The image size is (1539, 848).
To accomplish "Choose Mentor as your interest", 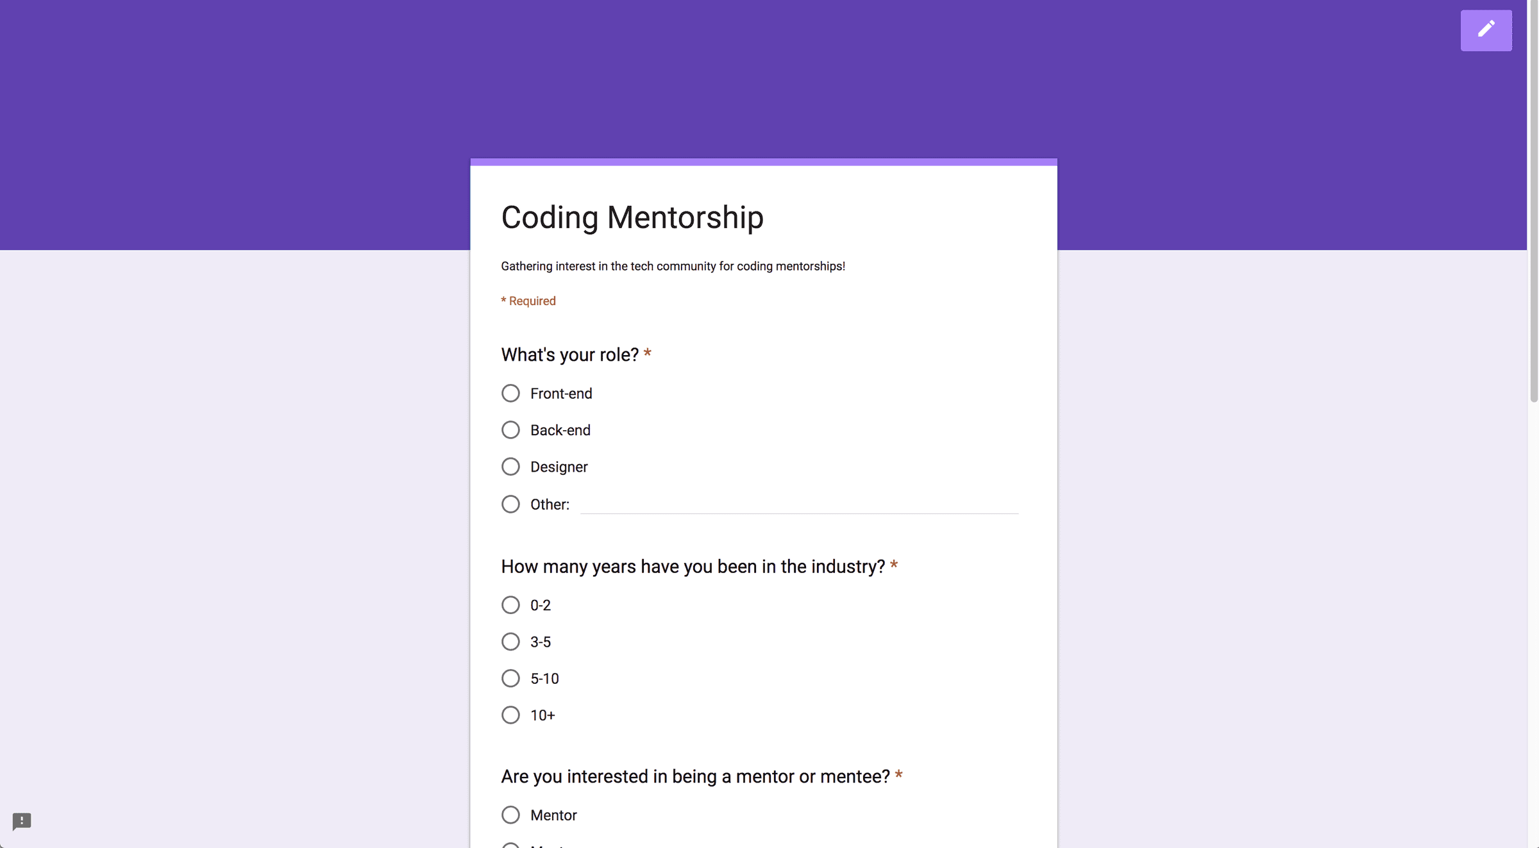I will coord(510,814).
